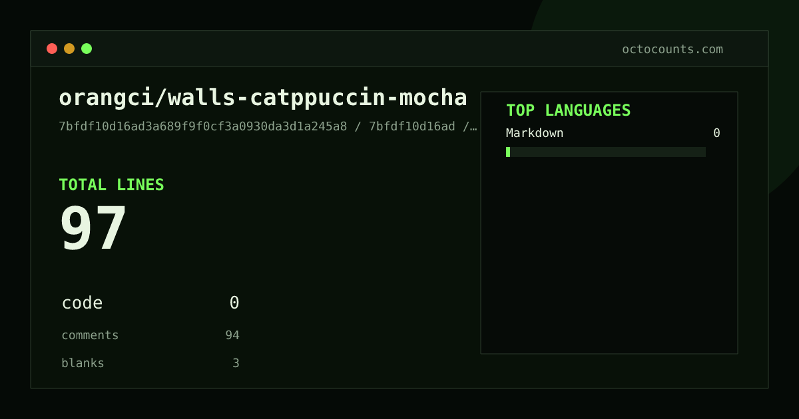Click the red close dot
The width and height of the screenshot is (799, 419).
click(x=52, y=49)
